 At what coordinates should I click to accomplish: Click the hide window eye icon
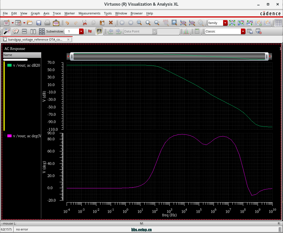click(x=259, y=31)
